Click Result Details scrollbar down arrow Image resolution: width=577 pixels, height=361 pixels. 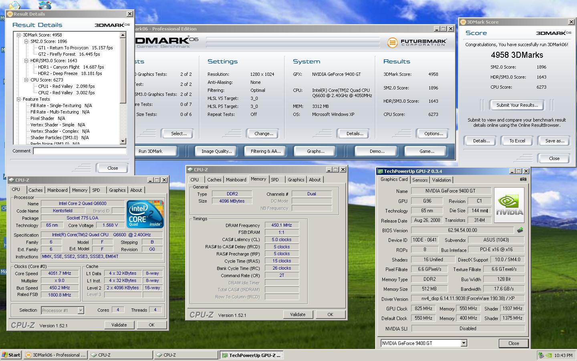pyautogui.click(x=123, y=141)
